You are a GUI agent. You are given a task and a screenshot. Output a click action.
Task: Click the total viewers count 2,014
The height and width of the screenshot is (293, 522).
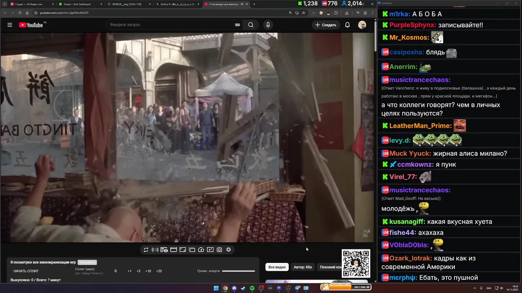coord(352,4)
